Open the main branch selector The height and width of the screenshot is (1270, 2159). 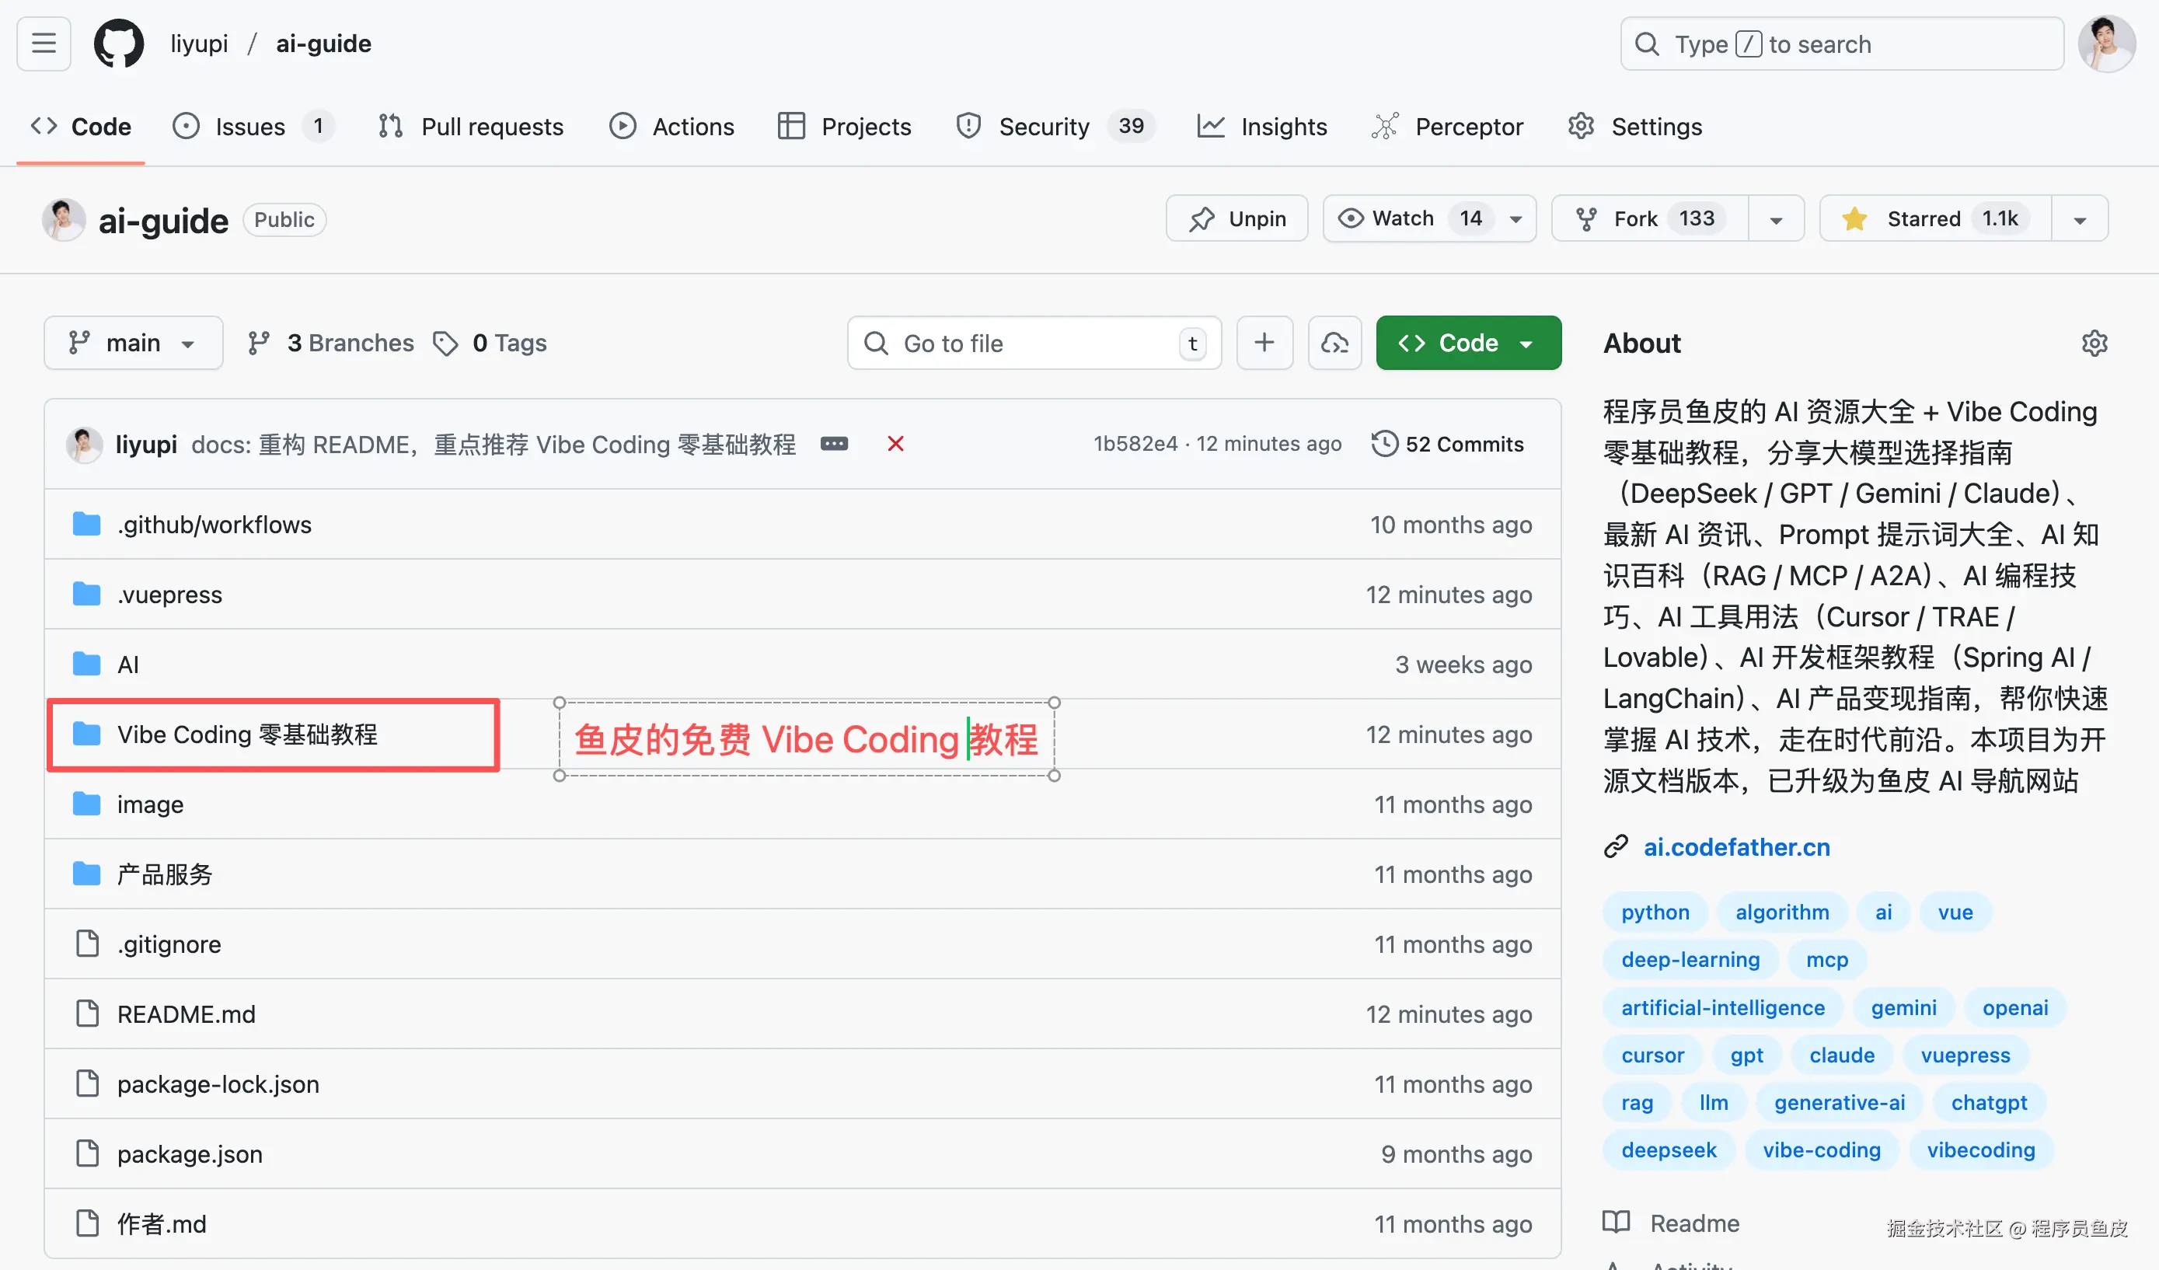pyautogui.click(x=133, y=343)
